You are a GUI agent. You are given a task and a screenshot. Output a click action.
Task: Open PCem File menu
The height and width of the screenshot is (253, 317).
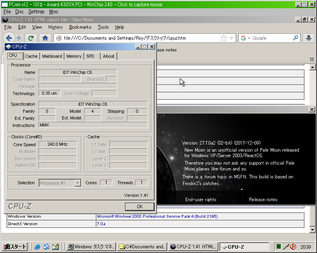[x=7, y=12]
